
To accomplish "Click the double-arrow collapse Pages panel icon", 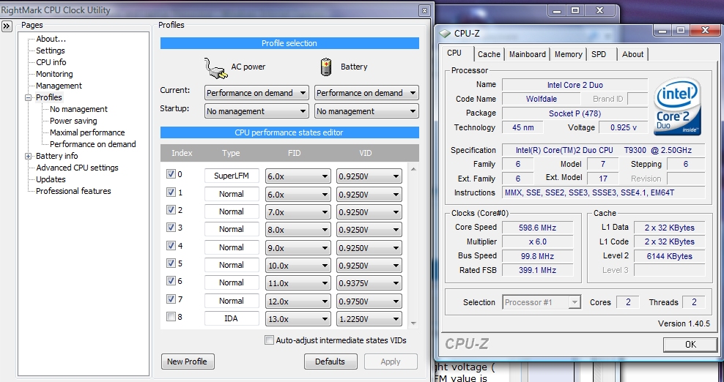I will click(x=7, y=26).
